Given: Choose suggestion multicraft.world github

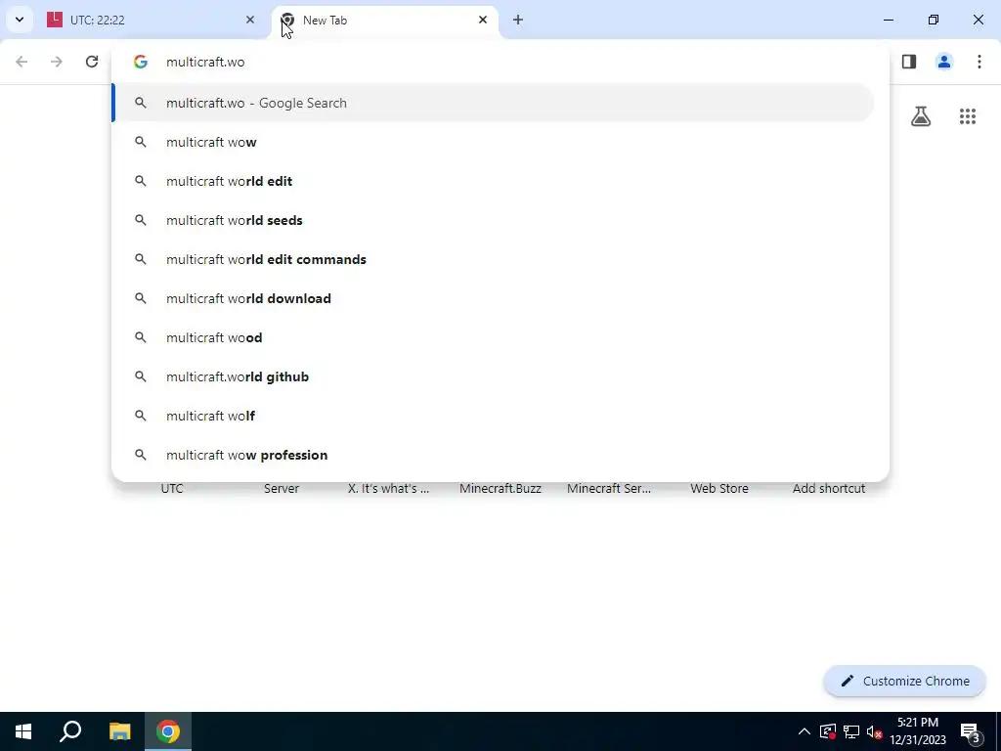Looking at the screenshot, I should coord(493,376).
